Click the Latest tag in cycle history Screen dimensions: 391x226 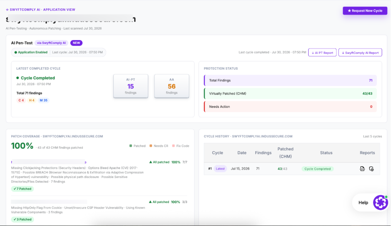(x=220, y=169)
